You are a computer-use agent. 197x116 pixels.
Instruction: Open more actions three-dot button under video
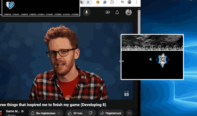[129, 113]
